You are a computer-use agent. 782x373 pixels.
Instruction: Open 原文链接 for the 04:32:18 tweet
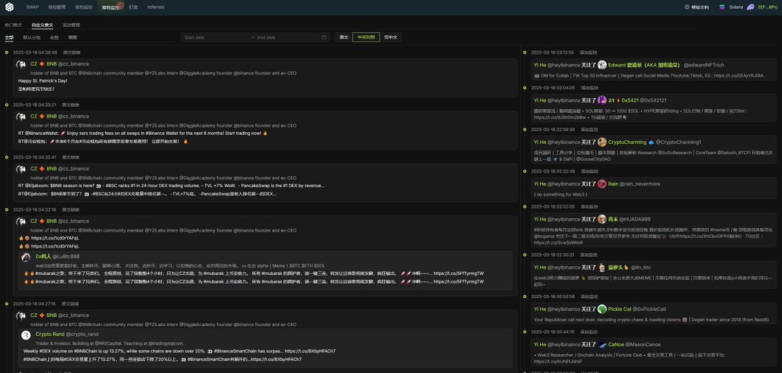pyautogui.click(x=71, y=210)
